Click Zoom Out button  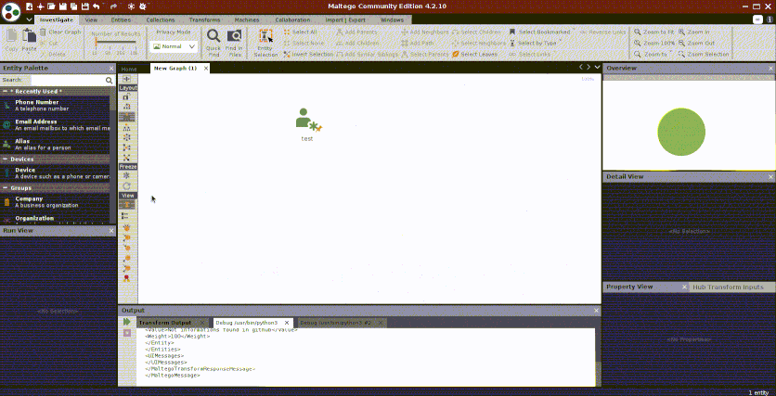coord(696,43)
